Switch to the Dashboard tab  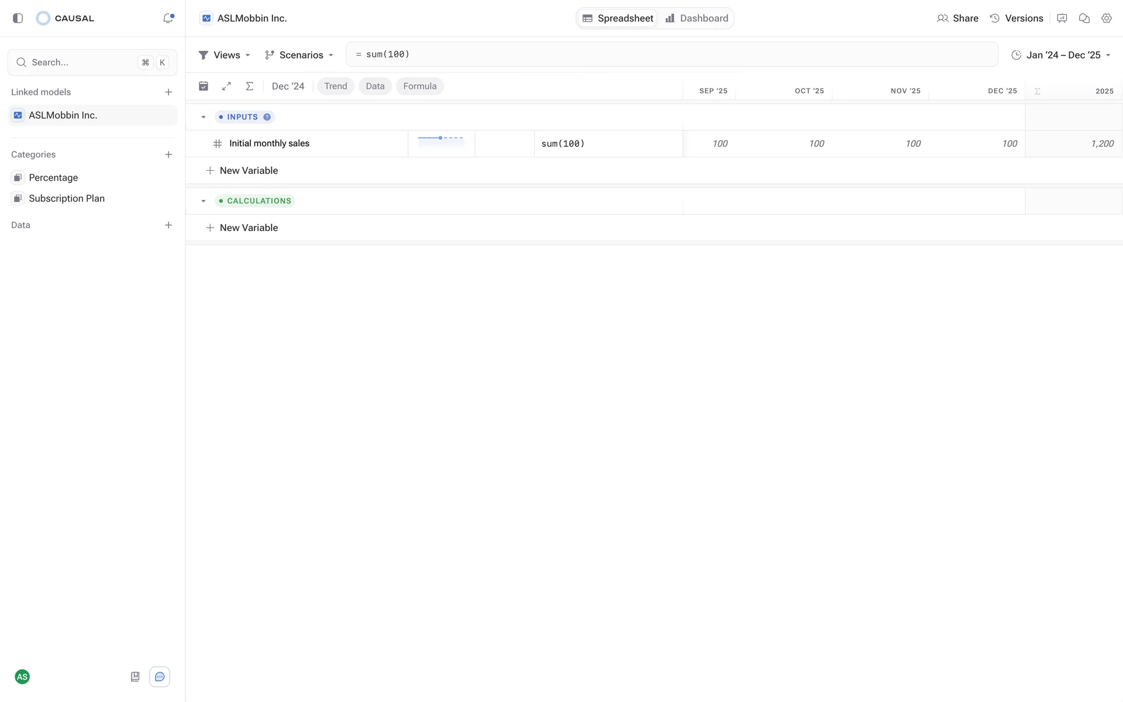coord(697,18)
